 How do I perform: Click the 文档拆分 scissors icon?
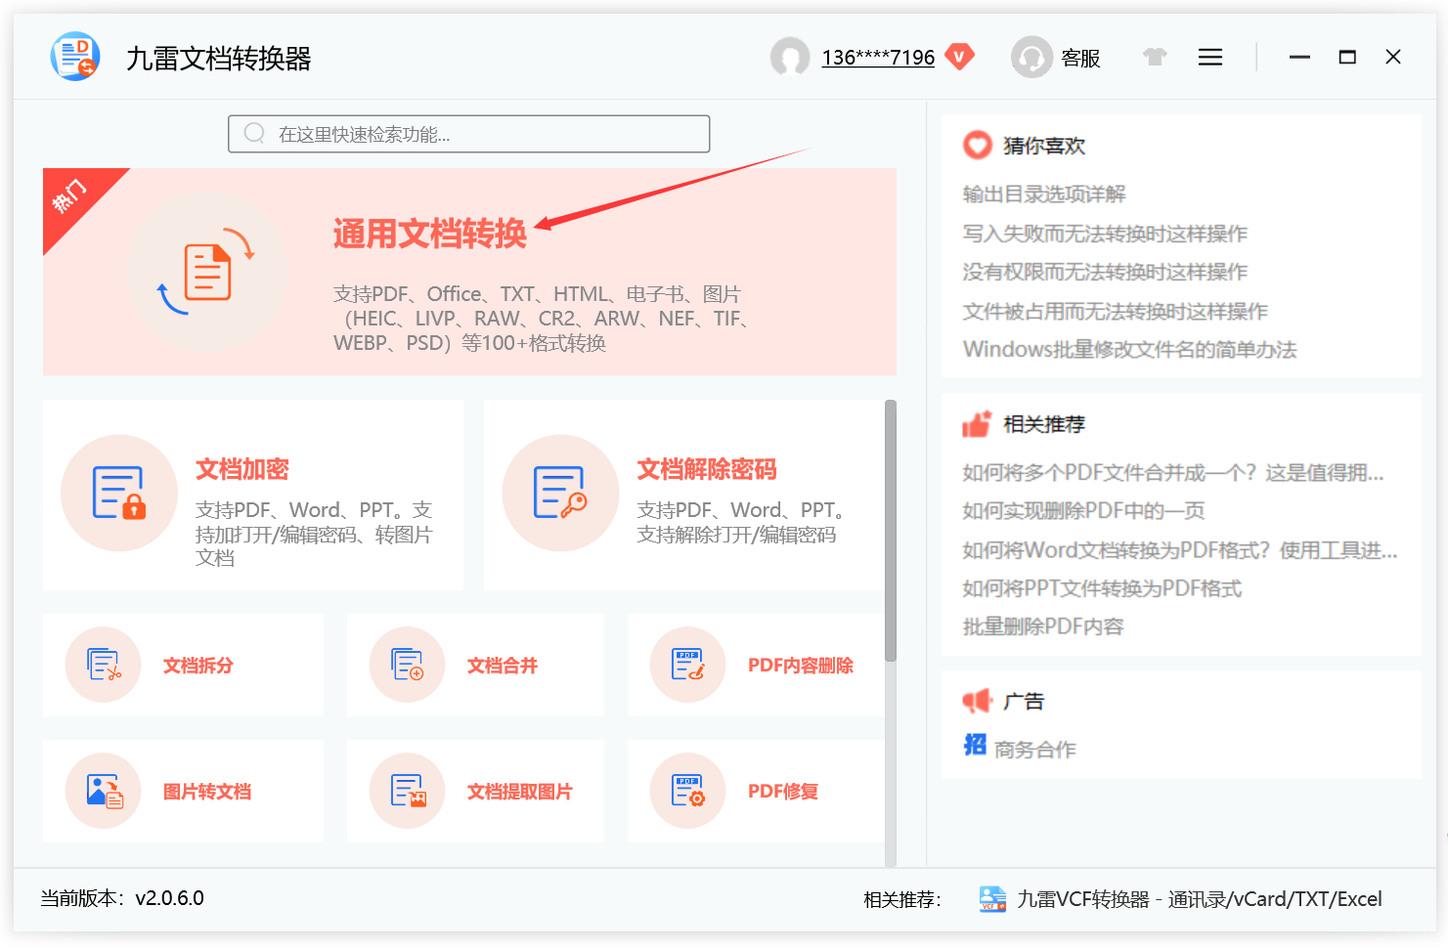pyautogui.click(x=104, y=665)
